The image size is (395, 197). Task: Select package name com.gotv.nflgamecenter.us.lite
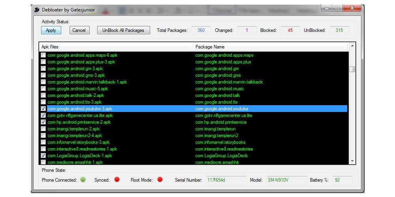(x=224, y=115)
